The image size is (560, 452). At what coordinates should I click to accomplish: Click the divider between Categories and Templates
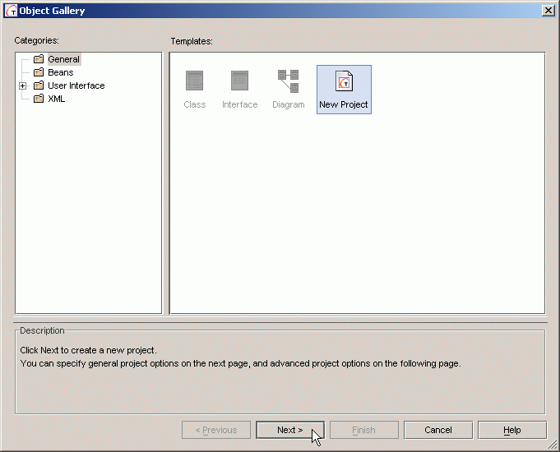[x=166, y=182]
